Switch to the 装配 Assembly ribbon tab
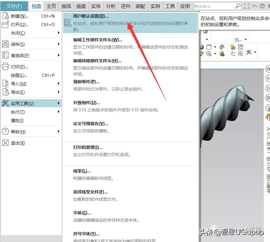 pyautogui.click(x=140, y=5)
